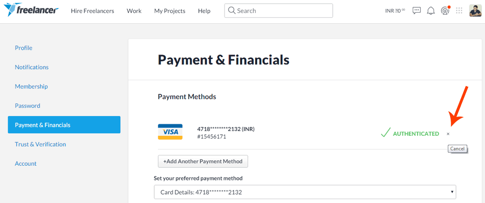
Task: Open Trust & Verification settings
Action: 40,144
